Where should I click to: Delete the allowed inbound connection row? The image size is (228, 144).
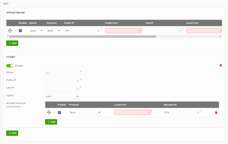(x=216, y=112)
